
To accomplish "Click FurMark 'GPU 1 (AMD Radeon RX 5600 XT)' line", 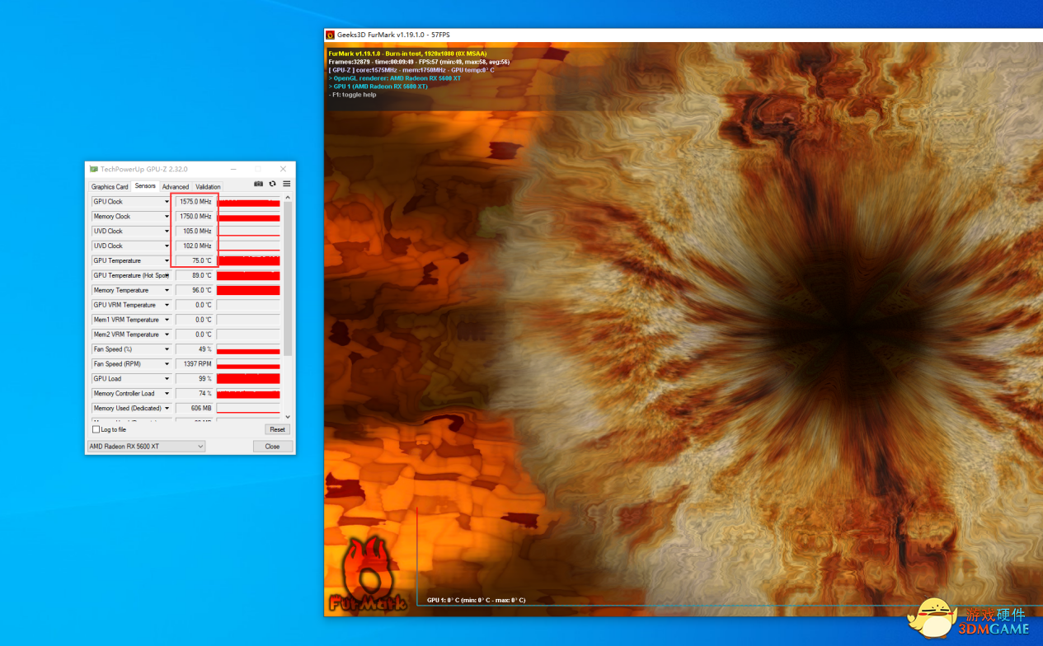I will tap(378, 87).
